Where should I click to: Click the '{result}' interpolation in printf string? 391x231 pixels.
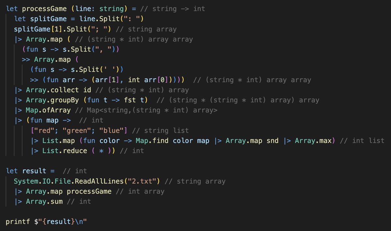click(59, 222)
